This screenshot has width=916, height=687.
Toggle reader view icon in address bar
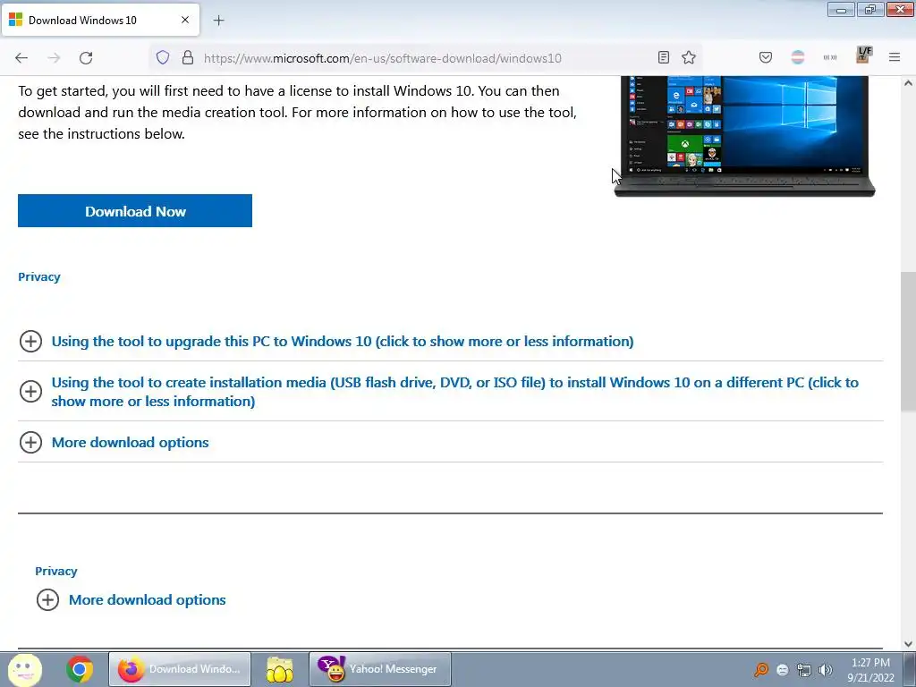pyautogui.click(x=664, y=57)
